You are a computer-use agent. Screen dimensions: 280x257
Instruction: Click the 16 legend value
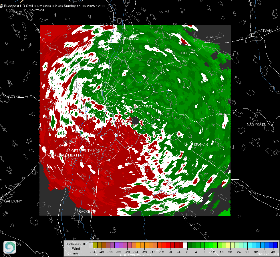point(222,252)
